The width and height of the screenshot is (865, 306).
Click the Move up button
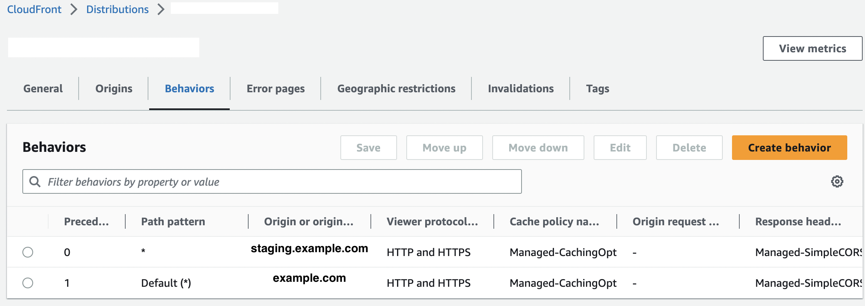[444, 148]
